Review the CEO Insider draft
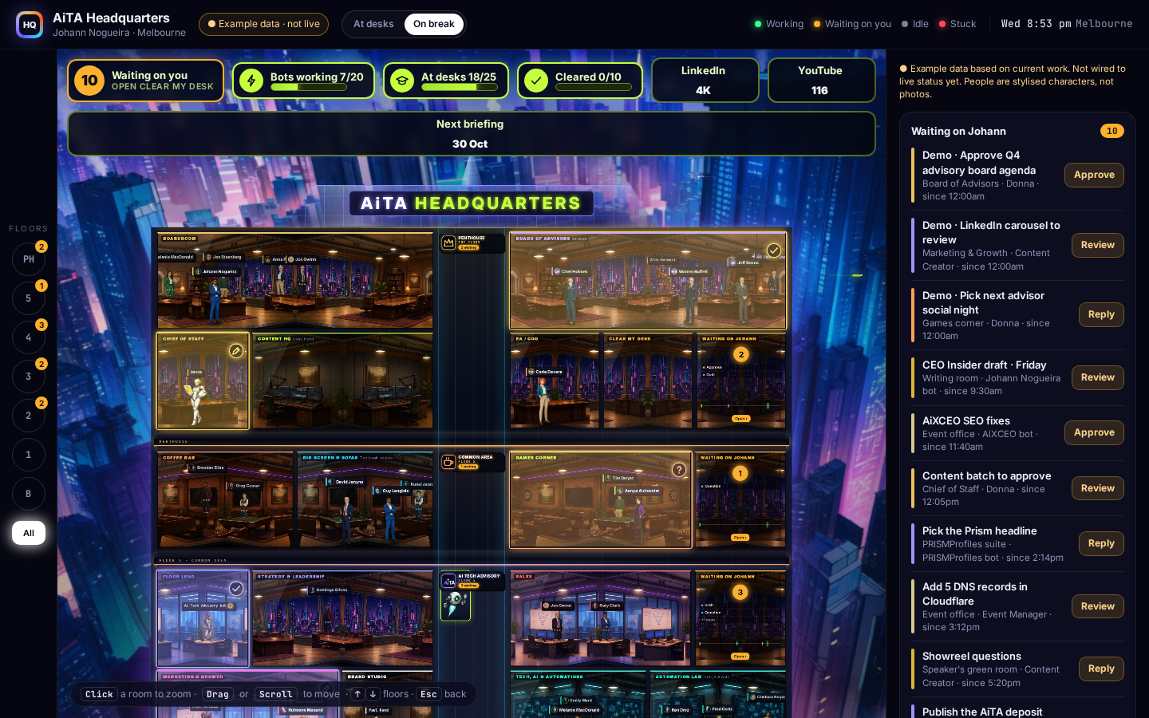Image resolution: width=1149 pixels, height=718 pixels. click(1098, 377)
